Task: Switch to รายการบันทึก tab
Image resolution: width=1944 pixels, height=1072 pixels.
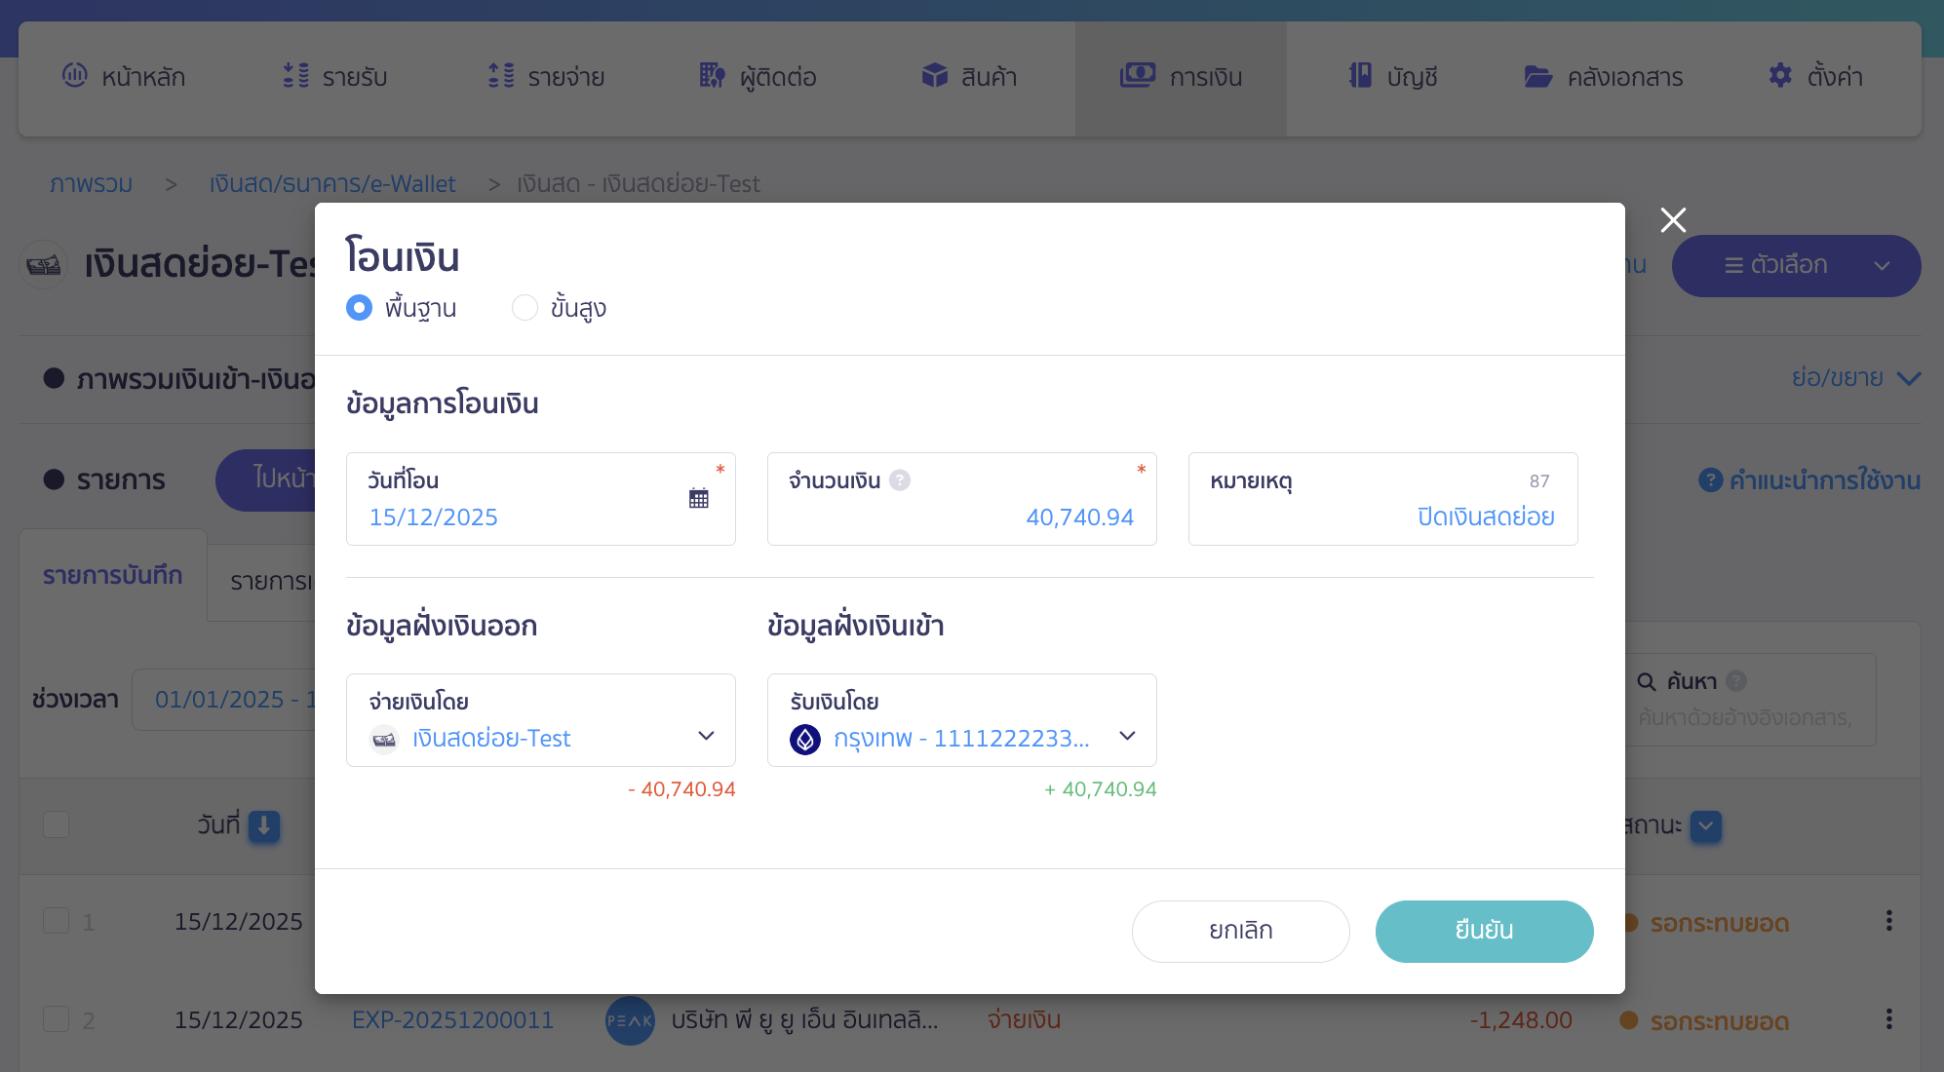Action: pyautogui.click(x=113, y=576)
